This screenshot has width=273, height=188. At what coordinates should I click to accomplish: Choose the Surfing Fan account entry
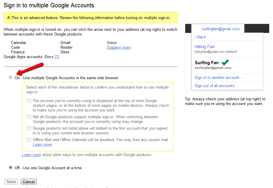(207, 63)
